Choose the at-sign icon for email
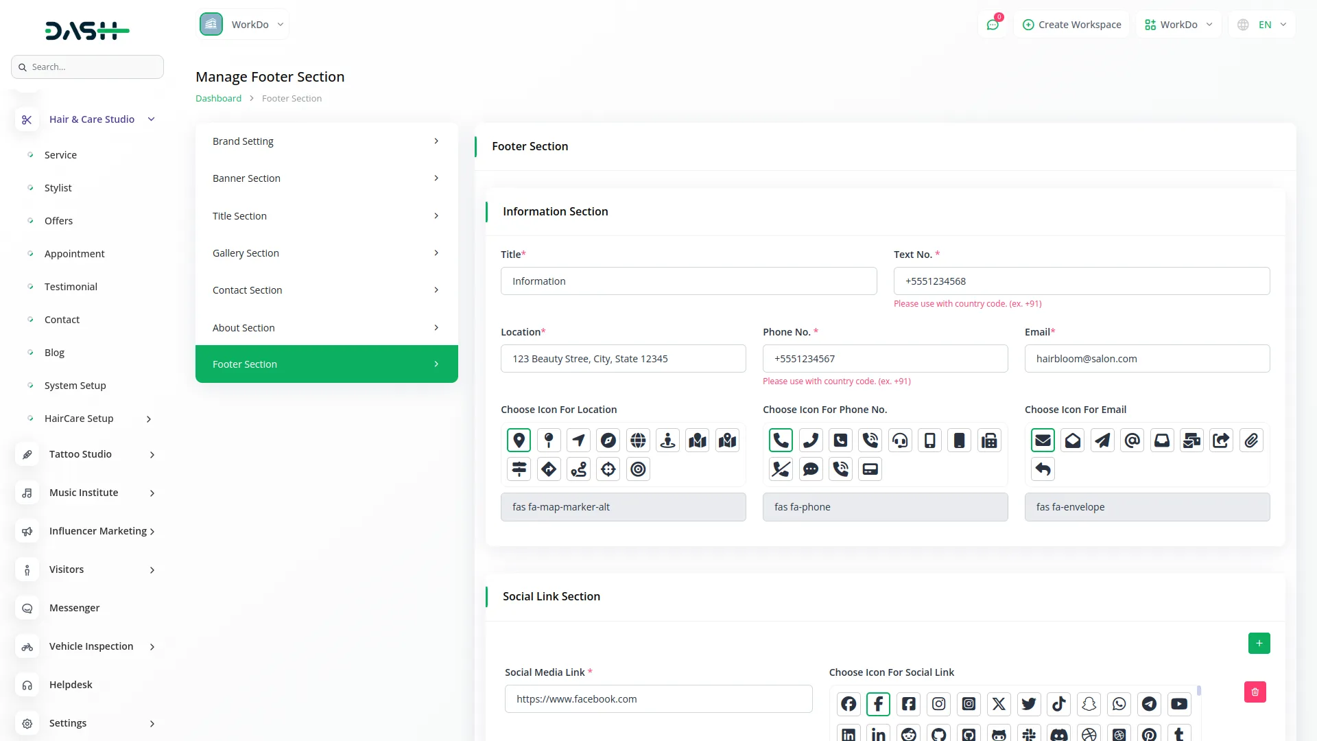This screenshot has width=1317, height=741. (1132, 440)
